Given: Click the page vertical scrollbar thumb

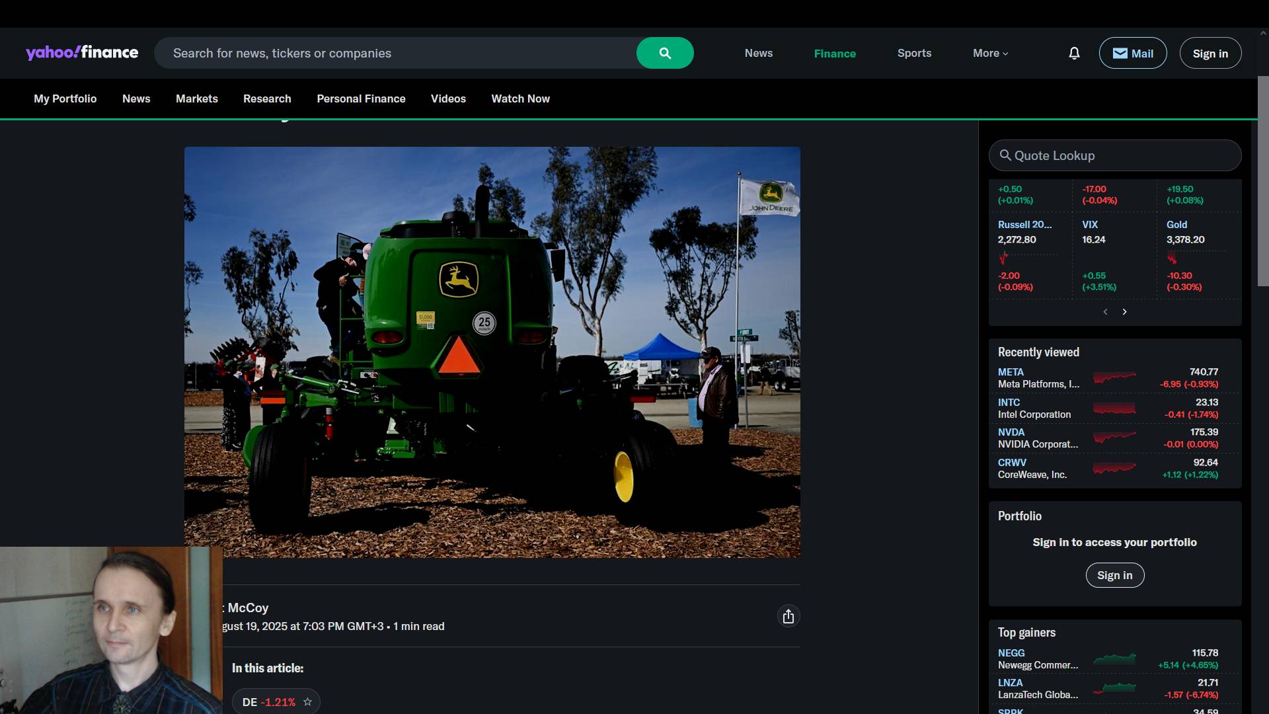Looking at the screenshot, I should [x=1262, y=181].
